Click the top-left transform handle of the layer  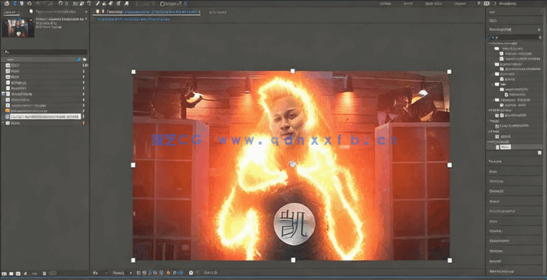[133, 72]
